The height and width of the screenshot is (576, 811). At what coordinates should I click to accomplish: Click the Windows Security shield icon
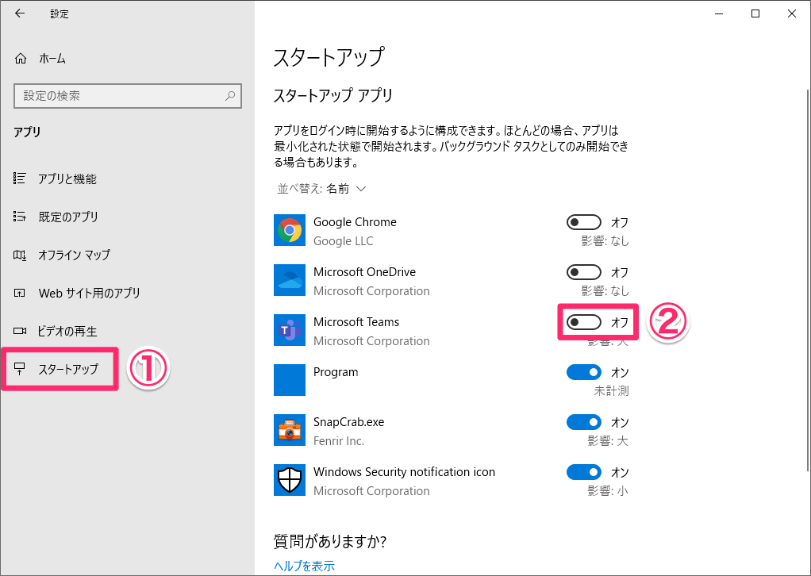coord(289,480)
